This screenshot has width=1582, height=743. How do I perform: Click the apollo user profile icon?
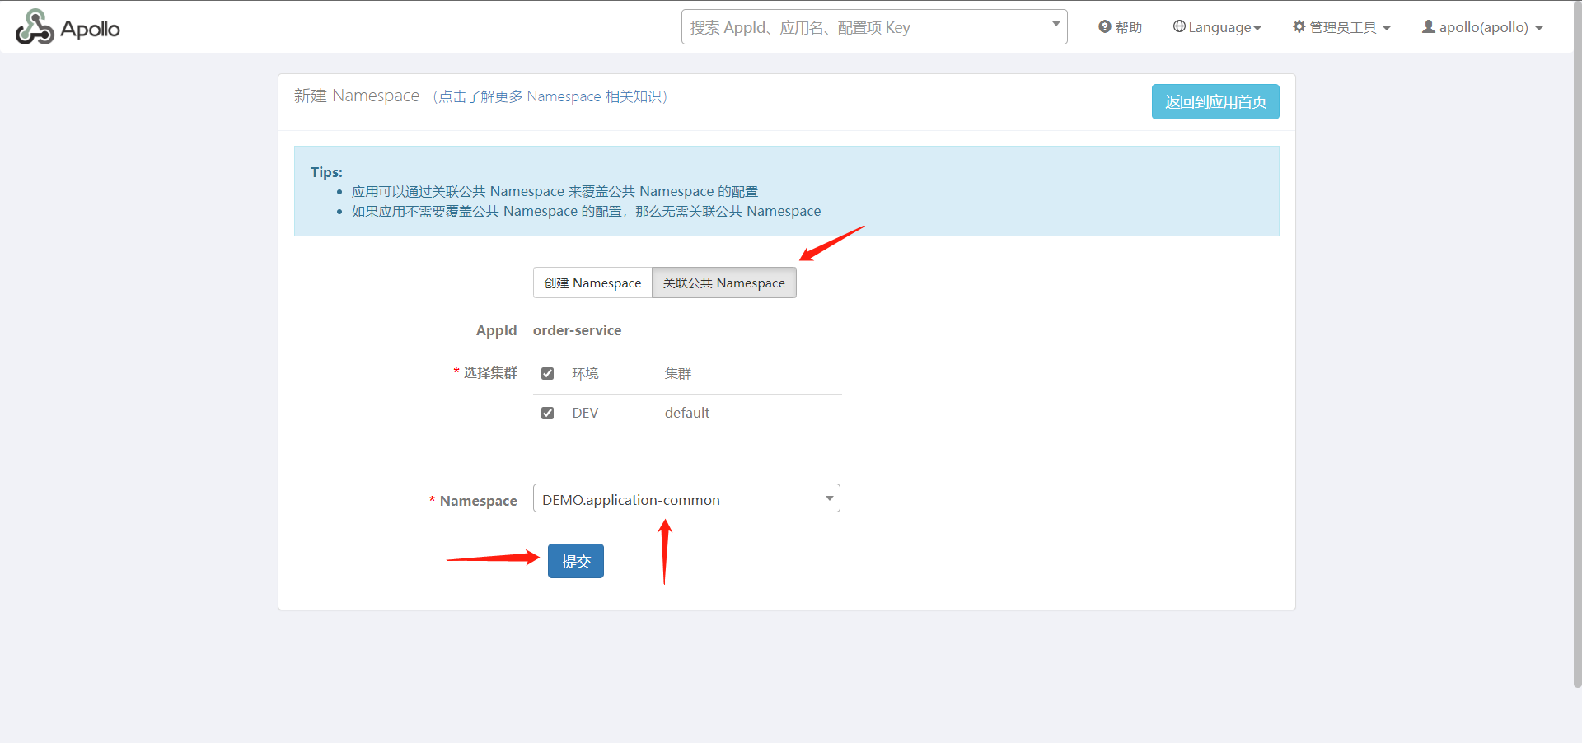1429,27
